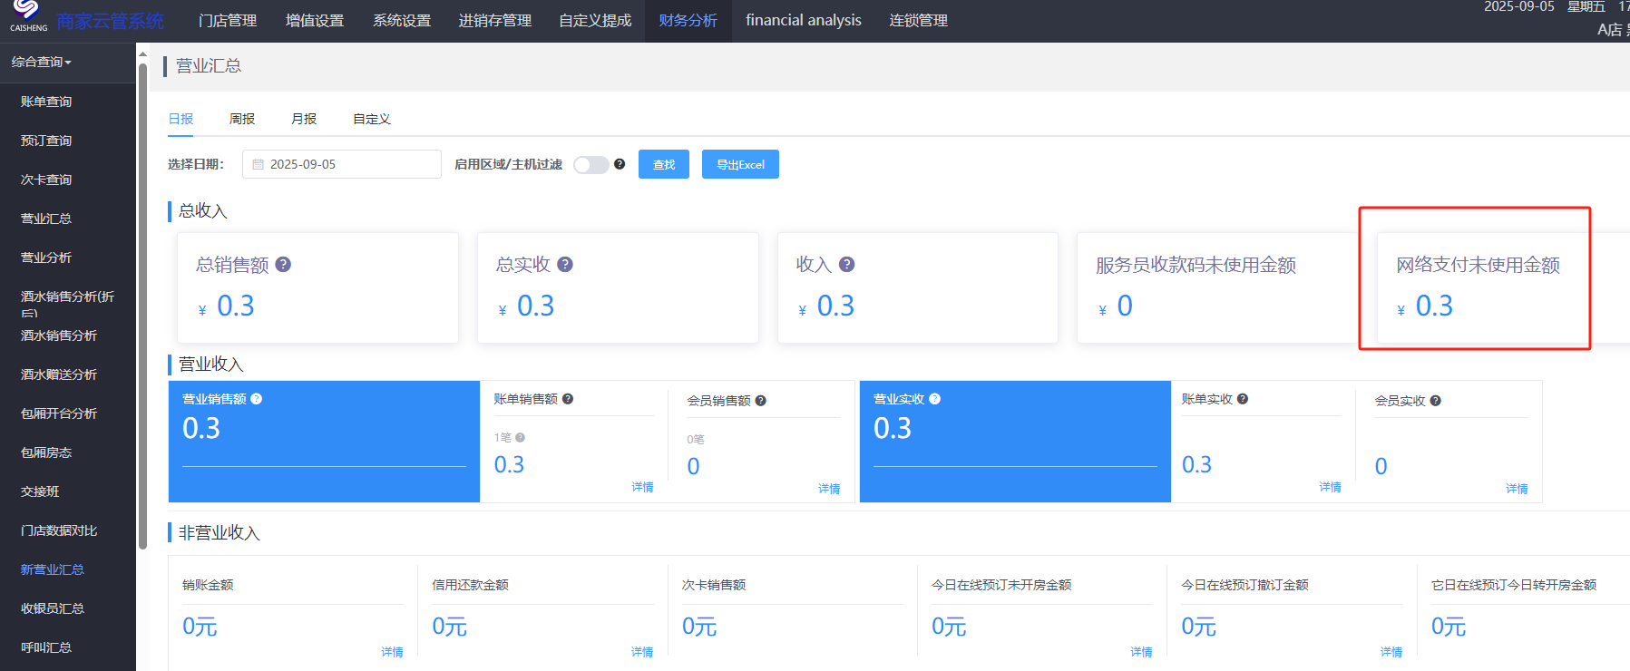Click the sidebar scrollbar up arrow
This screenshot has height=671, width=1630.
(142, 54)
